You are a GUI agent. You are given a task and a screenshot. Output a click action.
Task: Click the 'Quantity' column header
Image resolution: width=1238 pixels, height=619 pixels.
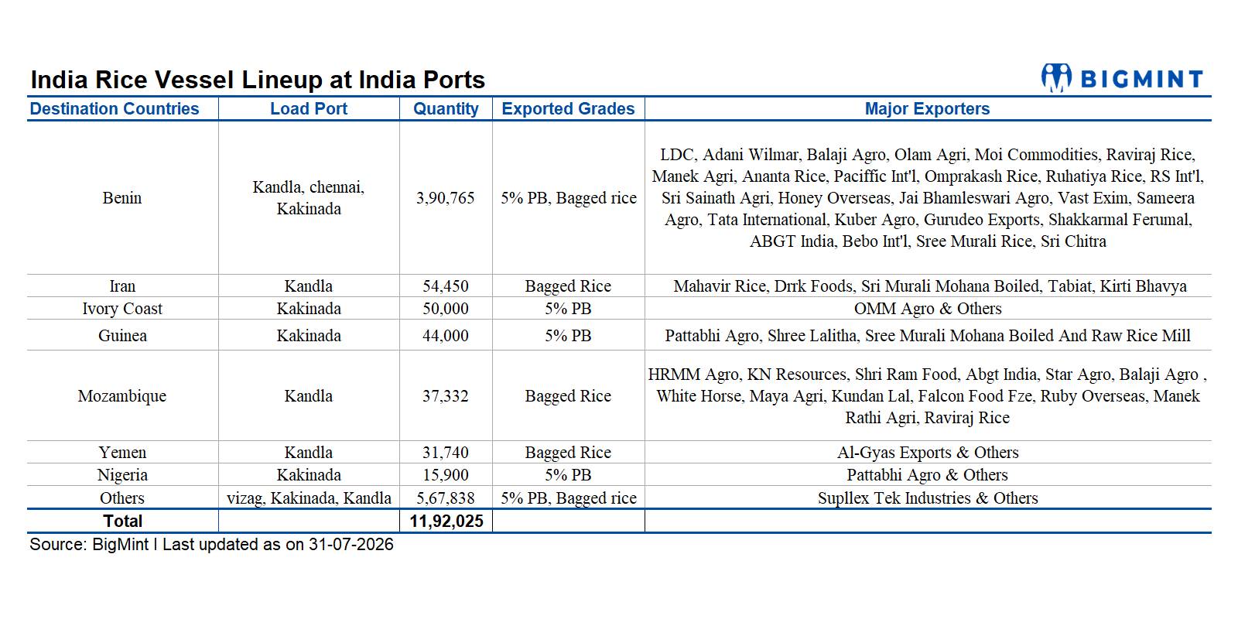(446, 109)
